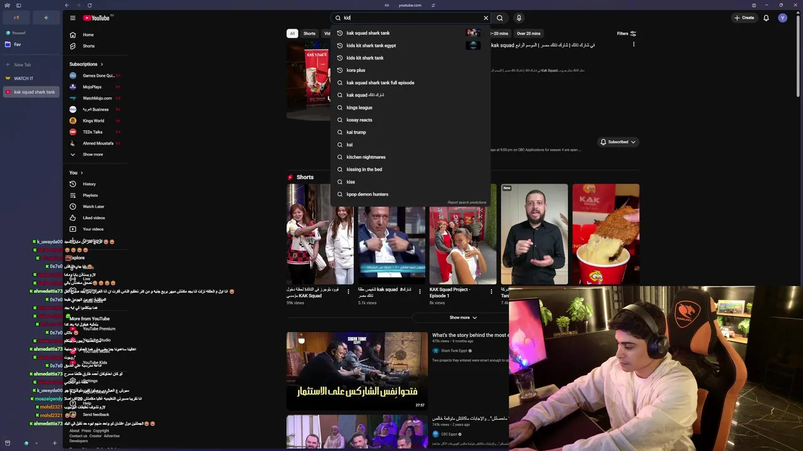This screenshot has width=803, height=451.
Task: Click the YouTube logo
Action: [x=96, y=18]
